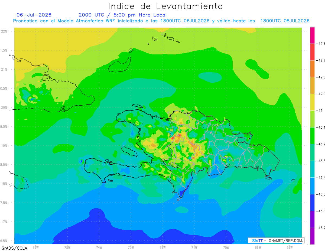The image size is (325, 251).
Task: Click the '22N' latitude label
Action: (4, 31)
